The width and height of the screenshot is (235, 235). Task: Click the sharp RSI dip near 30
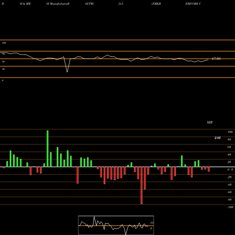point(67,72)
